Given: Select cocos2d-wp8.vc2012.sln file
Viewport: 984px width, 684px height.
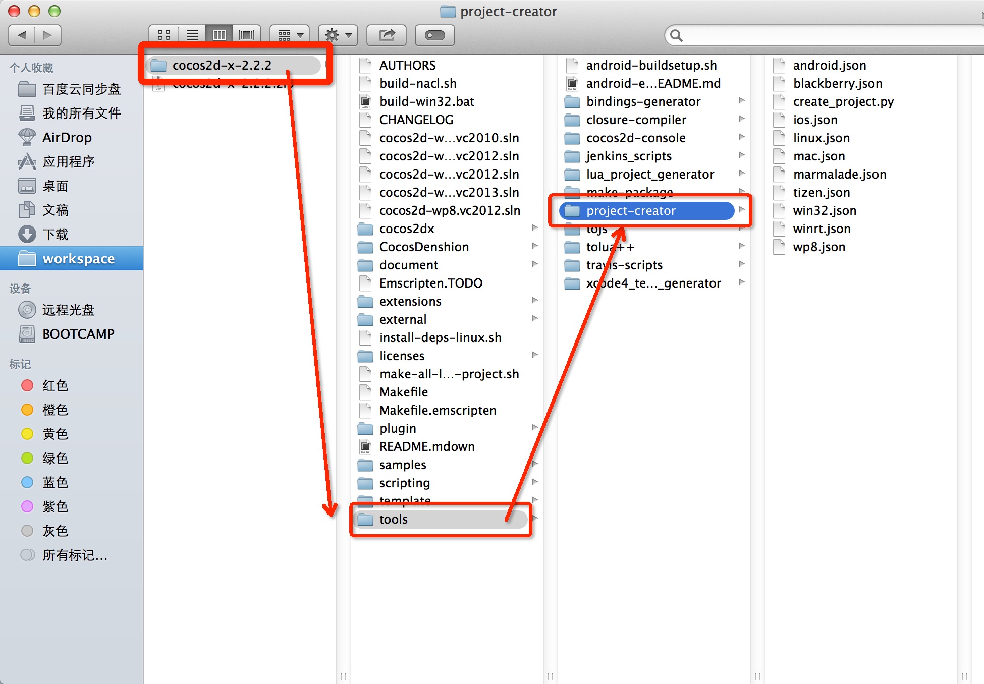Looking at the screenshot, I should pyautogui.click(x=440, y=211).
